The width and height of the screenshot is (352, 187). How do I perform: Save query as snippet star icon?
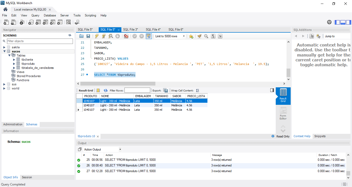click(191, 36)
